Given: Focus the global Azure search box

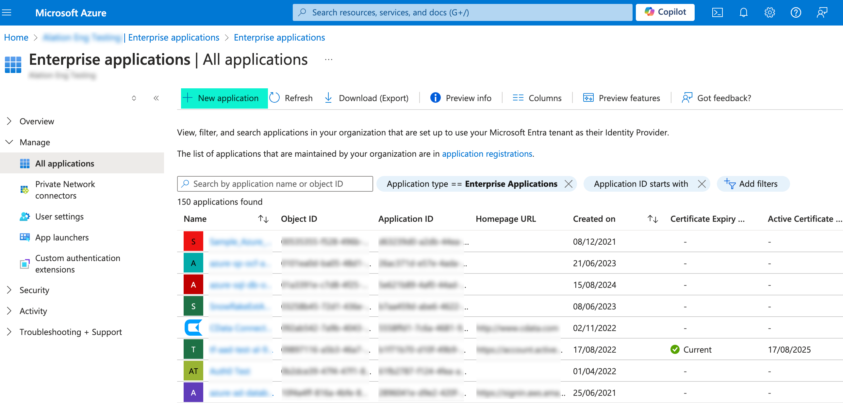Looking at the screenshot, I should click(462, 12).
